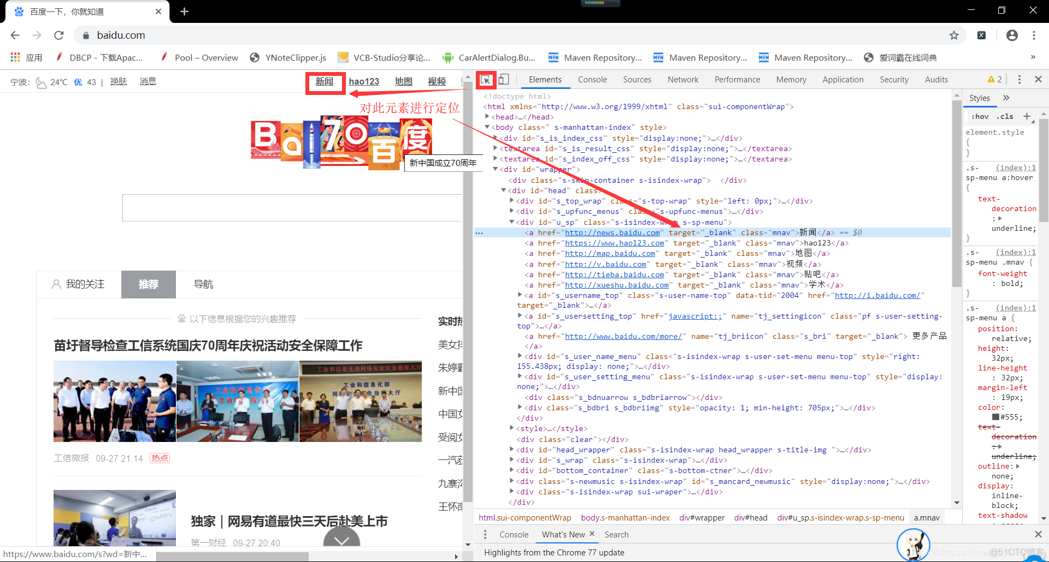Click the down-arrow circle on the news feed
Screen dimensions: 1049x562
click(x=341, y=537)
